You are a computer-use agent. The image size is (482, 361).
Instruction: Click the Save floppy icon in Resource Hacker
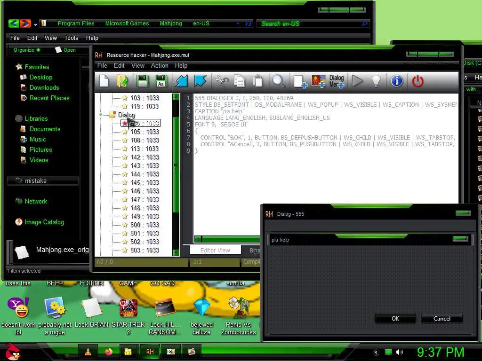coord(142,81)
